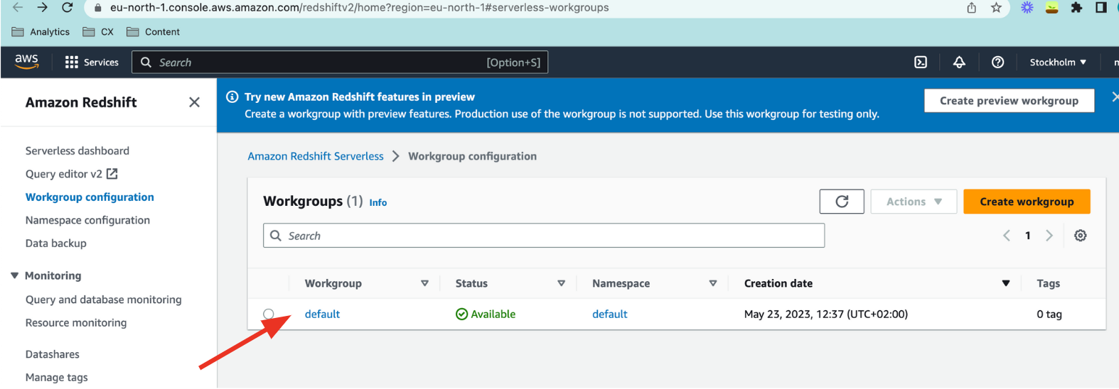This screenshot has width=1119, height=389.
Task: Click the 0 tag cell
Action: coord(1049,314)
